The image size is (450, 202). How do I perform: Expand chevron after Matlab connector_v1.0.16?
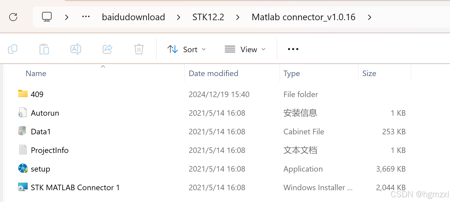click(370, 17)
